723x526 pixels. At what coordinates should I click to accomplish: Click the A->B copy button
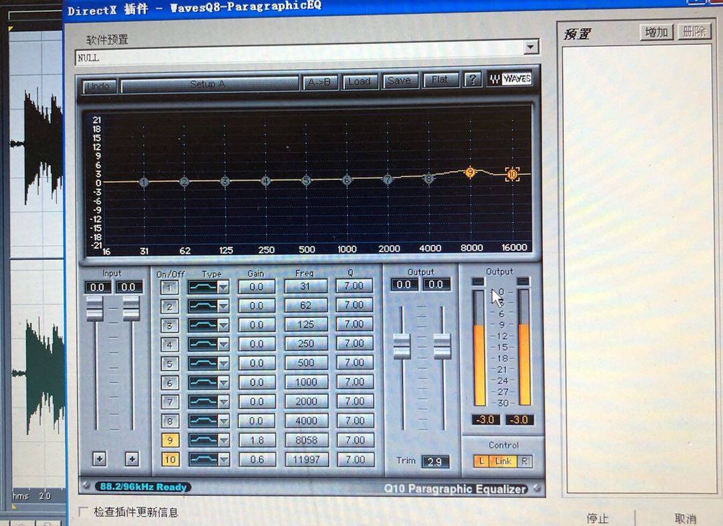[319, 82]
